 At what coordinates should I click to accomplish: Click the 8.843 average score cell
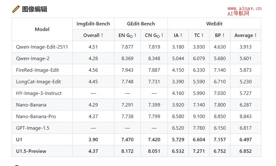[246, 116]
